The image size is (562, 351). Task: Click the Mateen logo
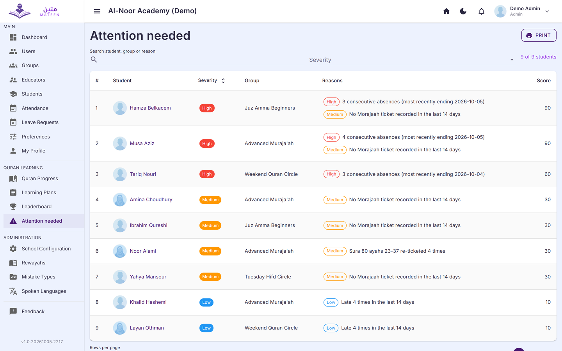[37, 11]
